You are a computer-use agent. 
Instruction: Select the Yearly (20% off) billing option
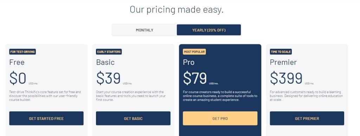[209, 30]
